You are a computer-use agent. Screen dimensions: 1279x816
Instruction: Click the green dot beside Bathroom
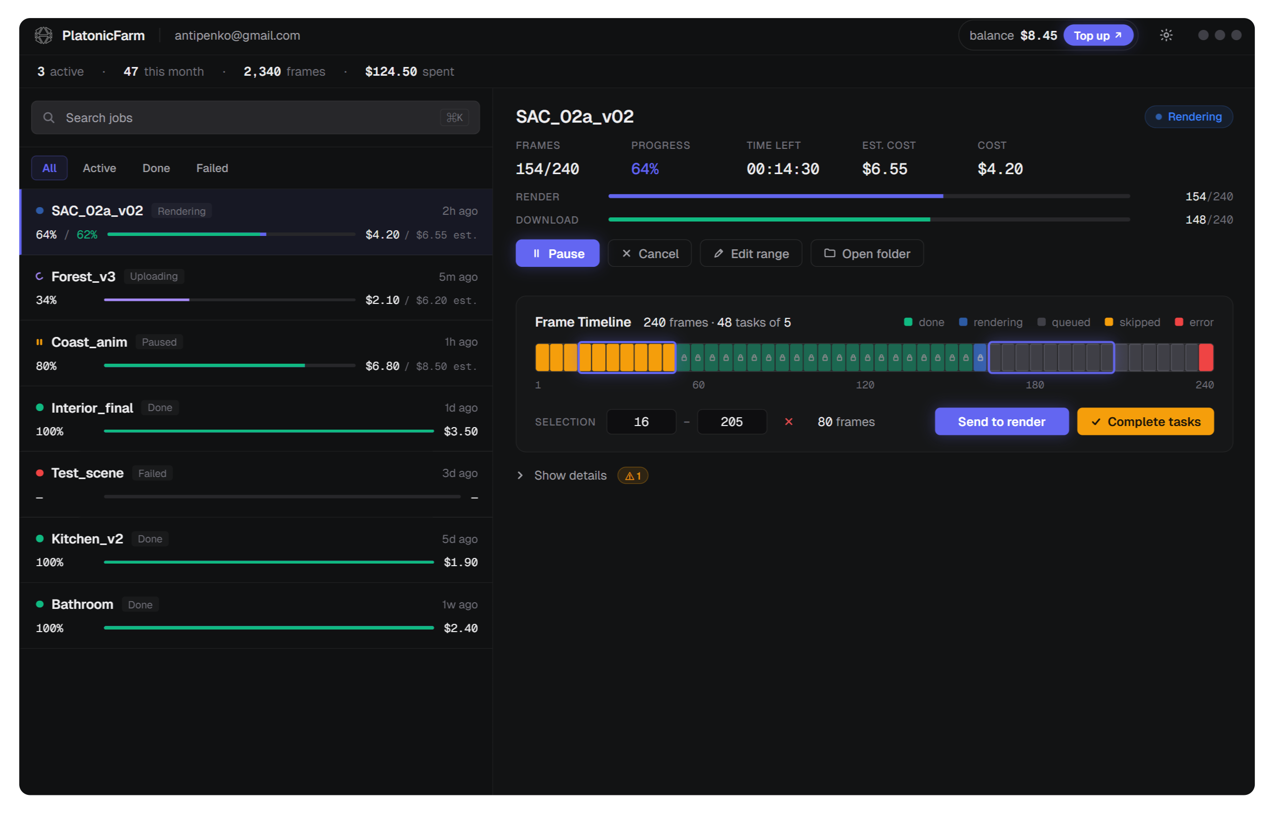point(39,604)
